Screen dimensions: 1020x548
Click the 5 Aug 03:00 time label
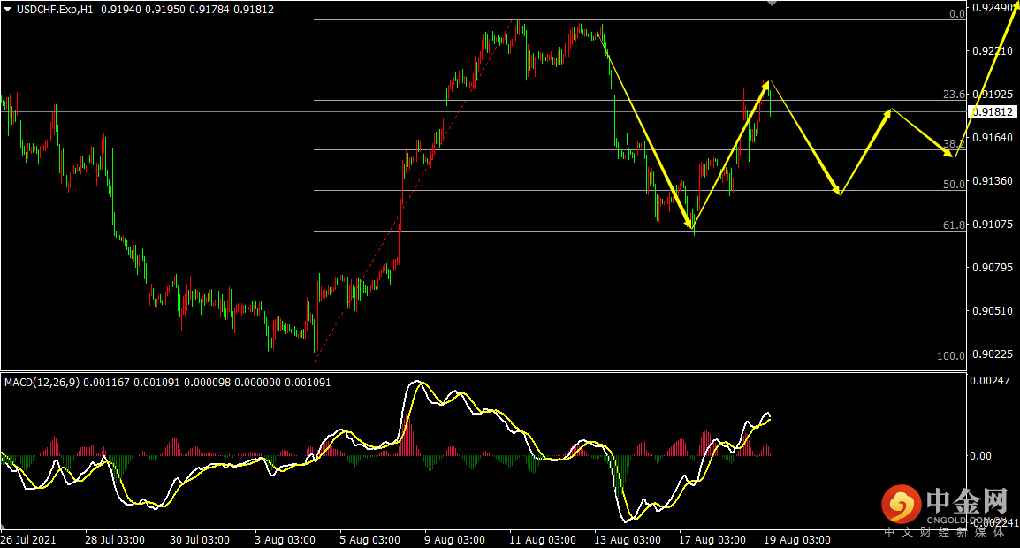[x=369, y=540]
